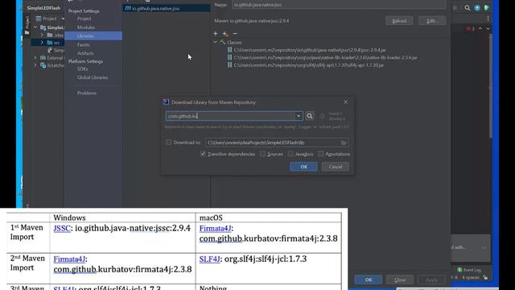Open the Problems section in Project Structure
The width and height of the screenshot is (515, 290).
coord(87,93)
